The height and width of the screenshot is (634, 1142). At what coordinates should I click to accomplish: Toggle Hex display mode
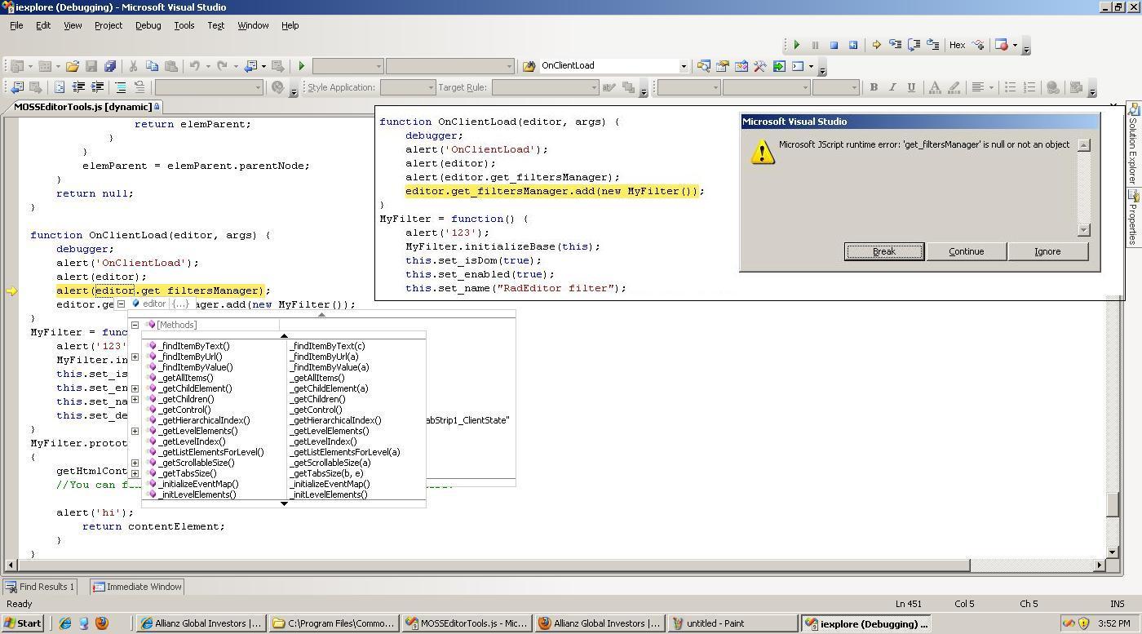(x=957, y=45)
